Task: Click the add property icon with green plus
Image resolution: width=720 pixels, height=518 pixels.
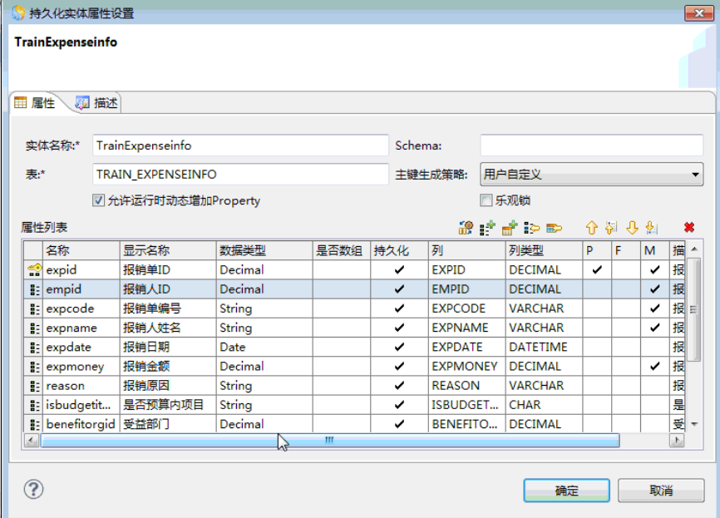Action: [488, 227]
